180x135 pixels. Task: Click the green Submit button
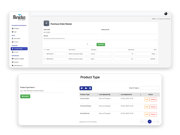(25, 96)
